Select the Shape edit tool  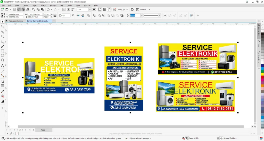(x=2, y=26)
